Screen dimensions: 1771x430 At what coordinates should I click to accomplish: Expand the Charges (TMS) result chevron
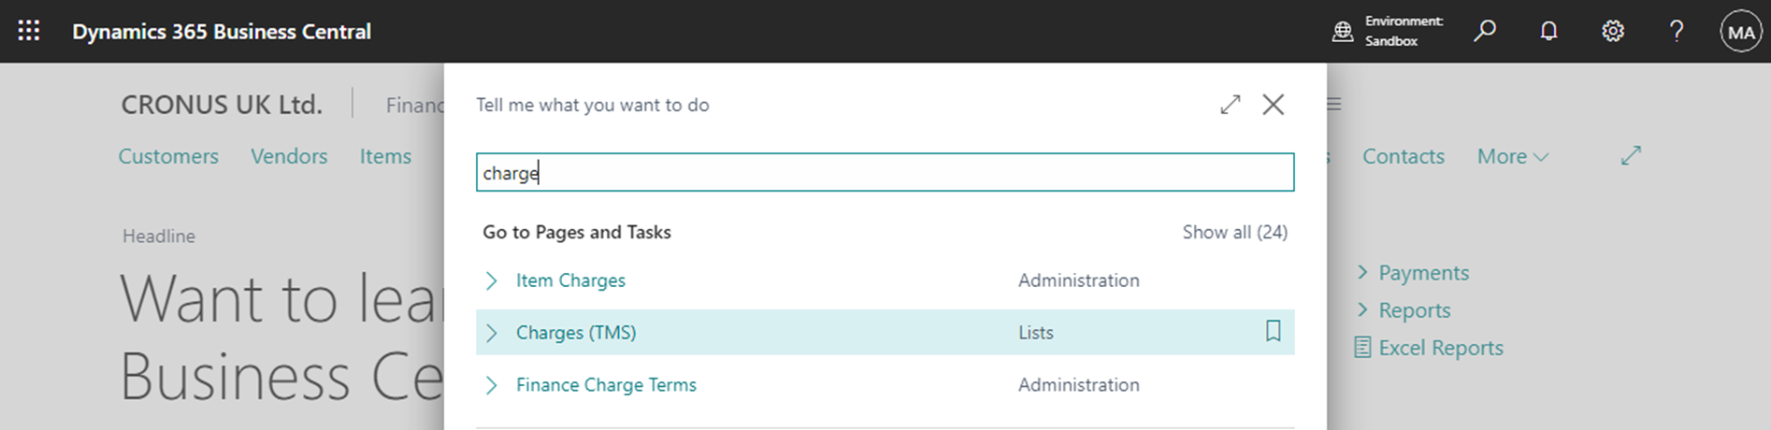tap(492, 333)
